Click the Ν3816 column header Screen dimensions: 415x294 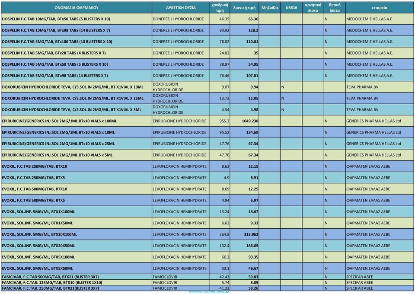[x=291, y=8]
